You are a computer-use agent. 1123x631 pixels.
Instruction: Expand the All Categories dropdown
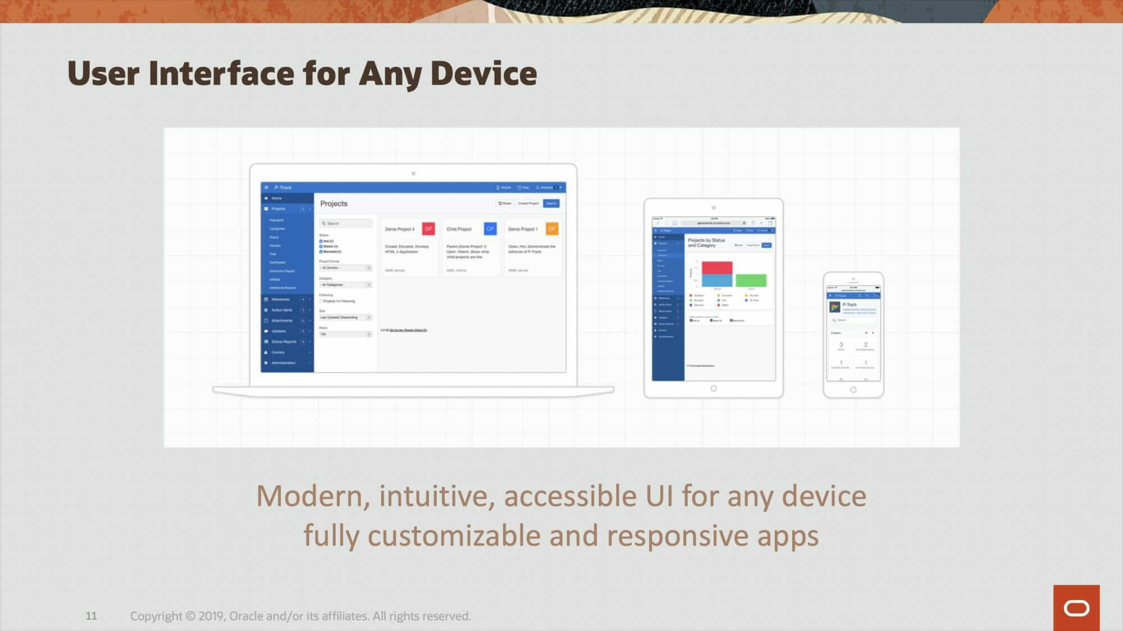point(345,285)
